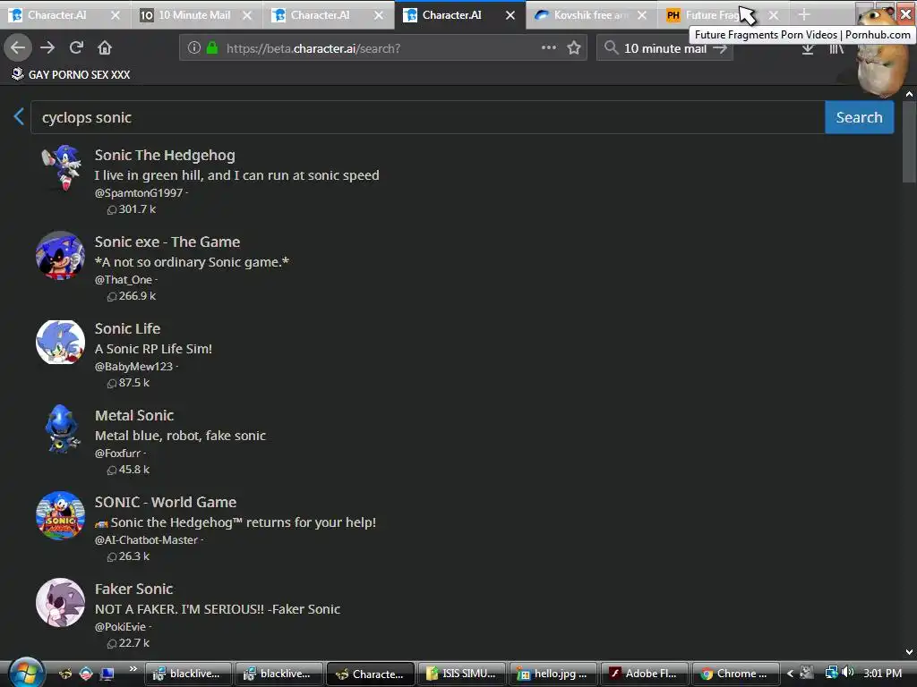Submit the browser search with the arrow icon
The image size is (917, 687).
tap(720, 48)
